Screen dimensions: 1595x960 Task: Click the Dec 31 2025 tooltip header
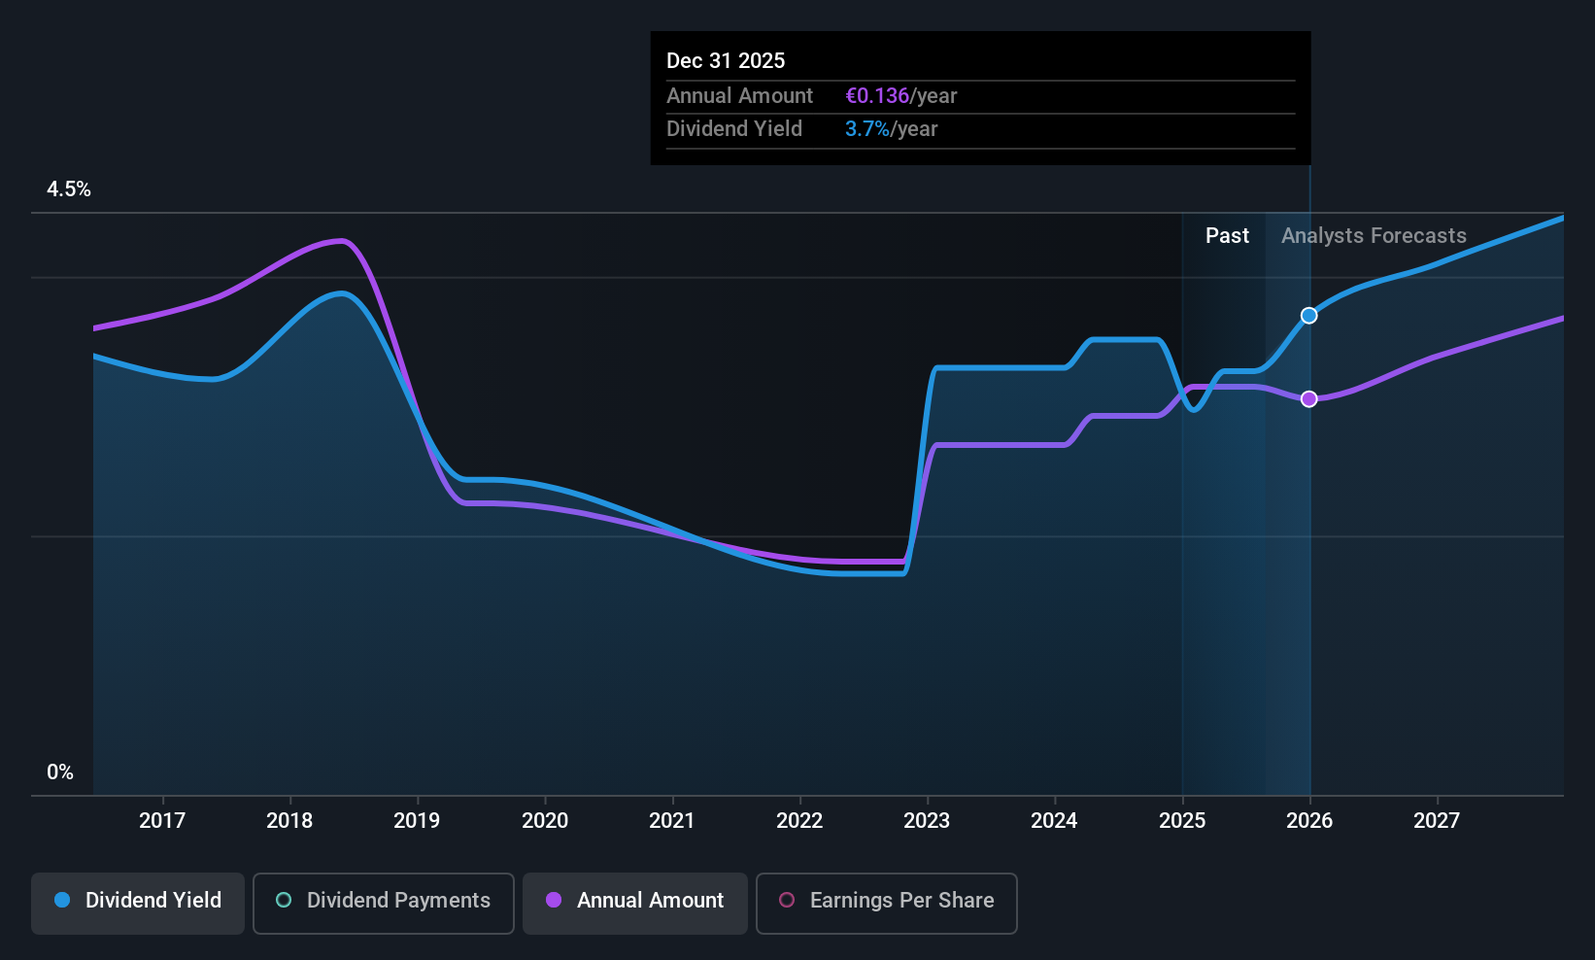tap(726, 60)
